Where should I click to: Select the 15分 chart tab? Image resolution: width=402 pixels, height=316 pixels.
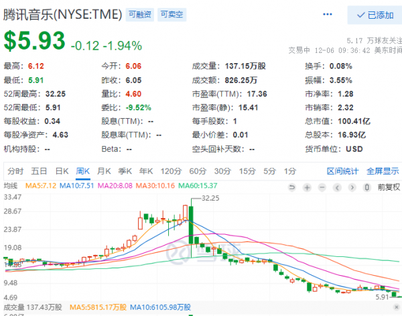[x=247, y=171]
